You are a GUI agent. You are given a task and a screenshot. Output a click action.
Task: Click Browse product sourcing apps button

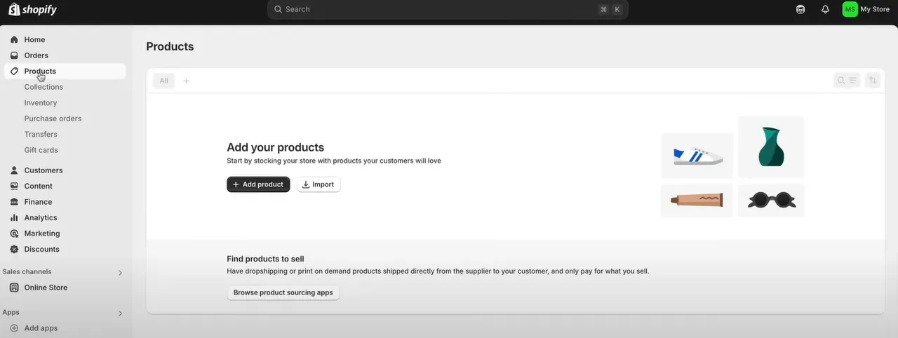(283, 292)
